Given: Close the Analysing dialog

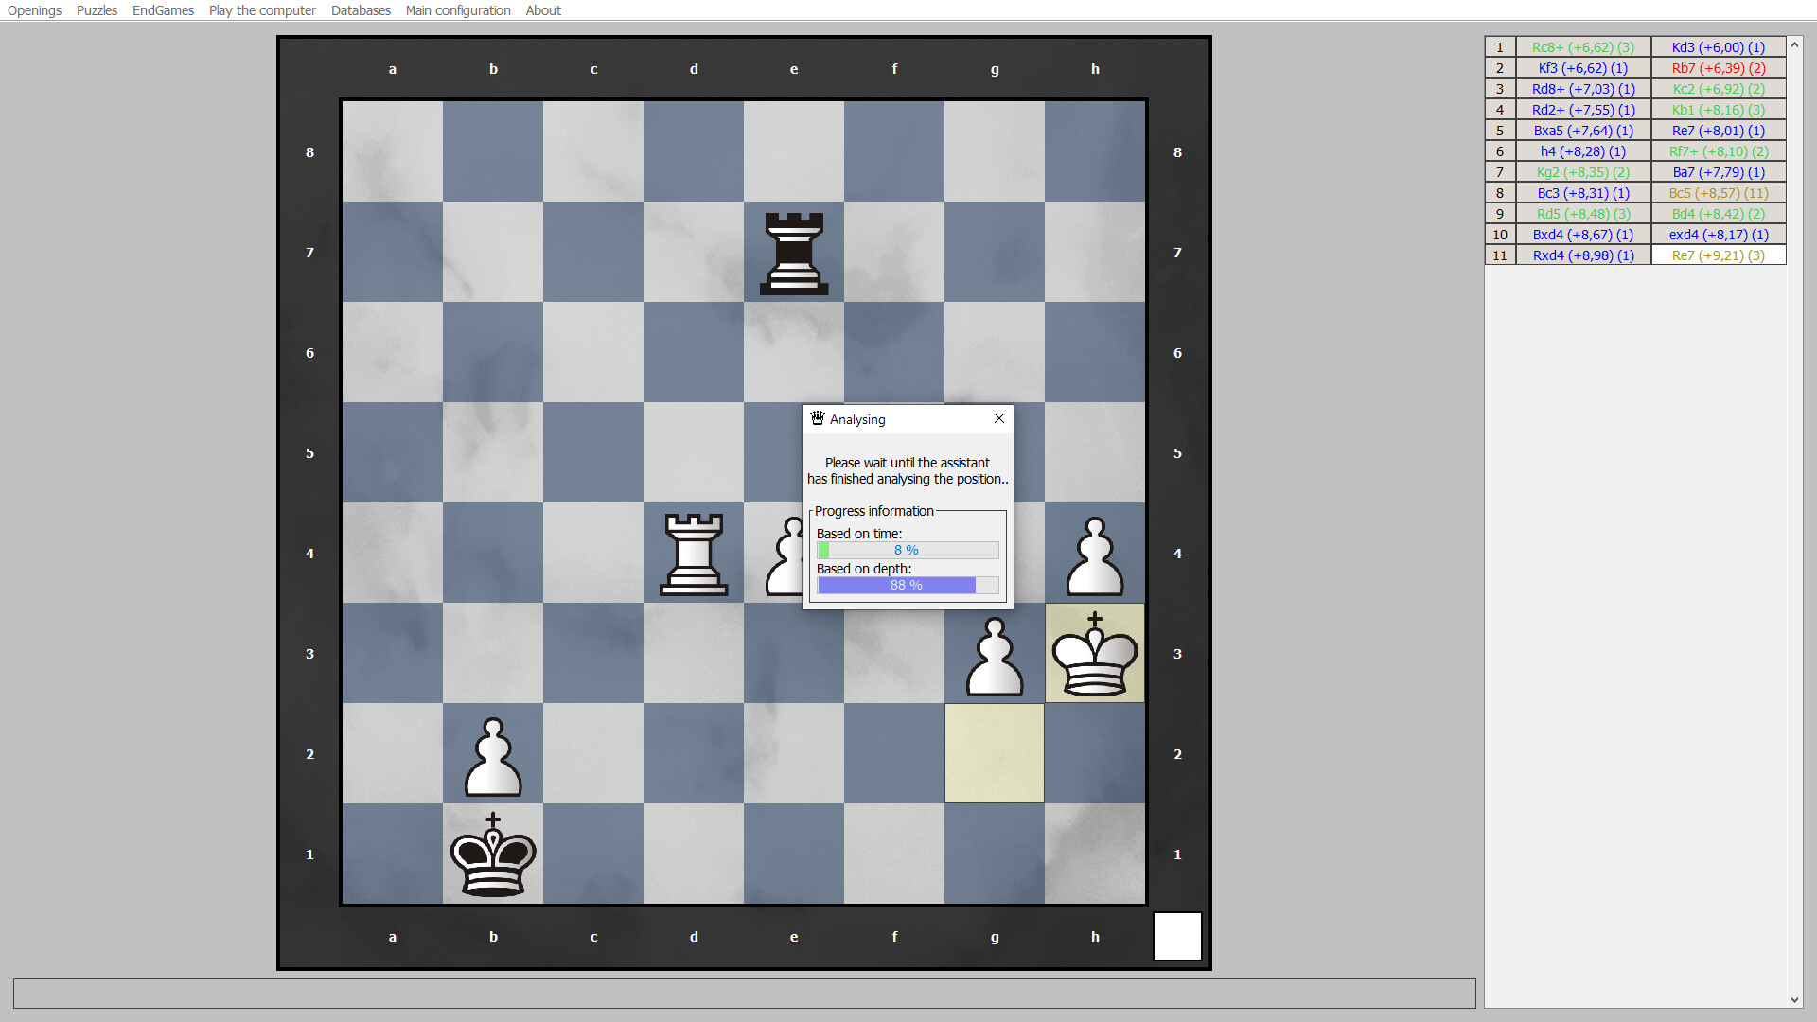Looking at the screenshot, I should [998, 418].
